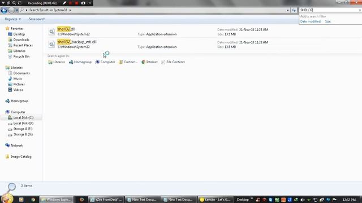Click the Back navigation arrow button
Screen dimensions: 362x203
pos(4,10)
